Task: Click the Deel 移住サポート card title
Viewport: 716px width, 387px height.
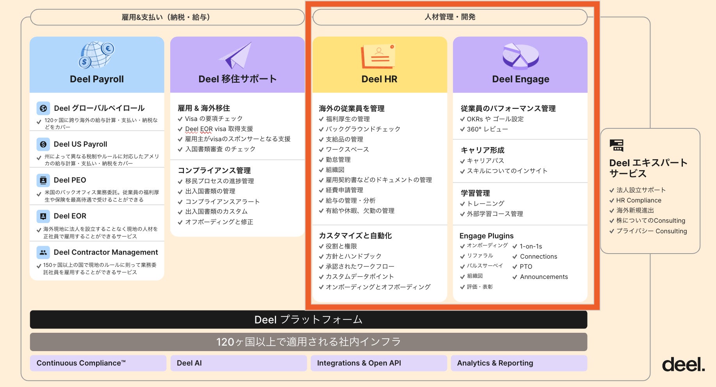Action: (x=237, y=79)
